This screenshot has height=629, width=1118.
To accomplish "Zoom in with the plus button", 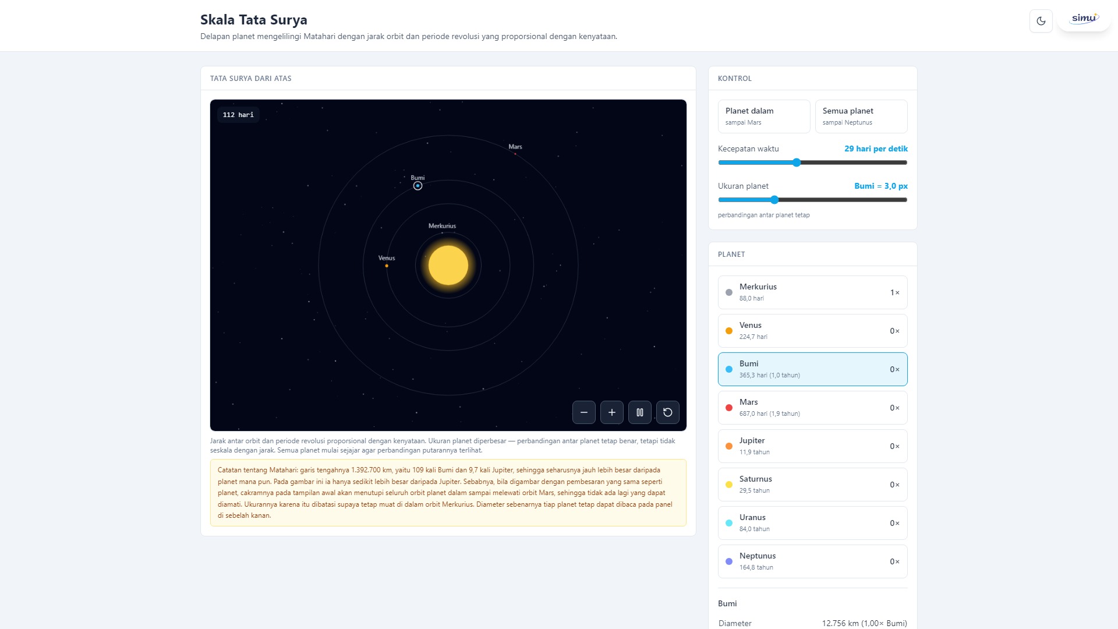I will tap(611, 412).
